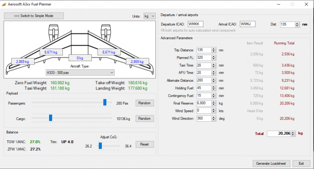The height and width of the screenshot is (169, 314).
Task: Click the Exit button
Action: (301, 164)
